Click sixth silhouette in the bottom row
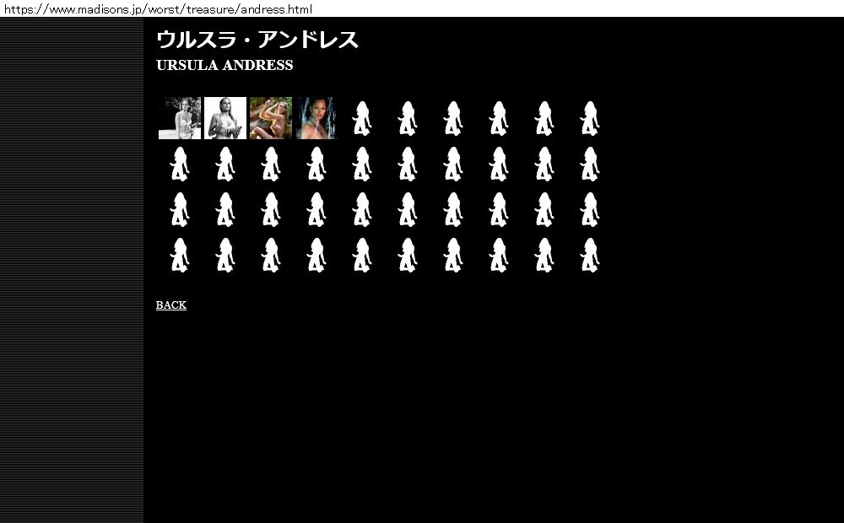Viewport: 844px width, 523px height. (408, 256)
